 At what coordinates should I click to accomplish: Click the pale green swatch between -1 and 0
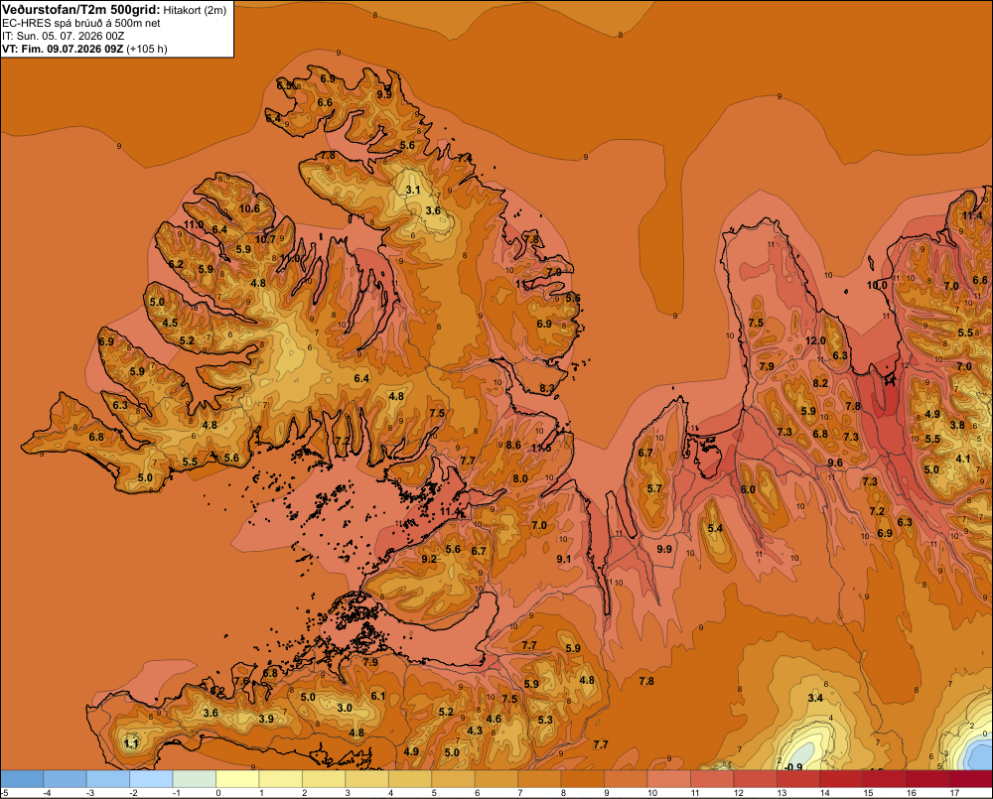coord(195,779)
